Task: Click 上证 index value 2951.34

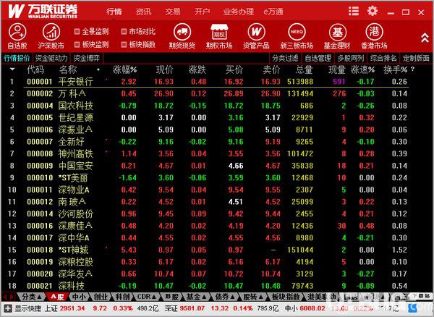Action: 72,308
